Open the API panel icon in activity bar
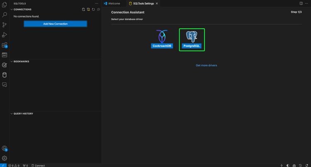This screenshot has width=311, height=167. click(5, 55)
